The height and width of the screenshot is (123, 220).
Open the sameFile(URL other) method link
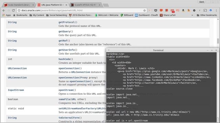click(x=72, y=99)
